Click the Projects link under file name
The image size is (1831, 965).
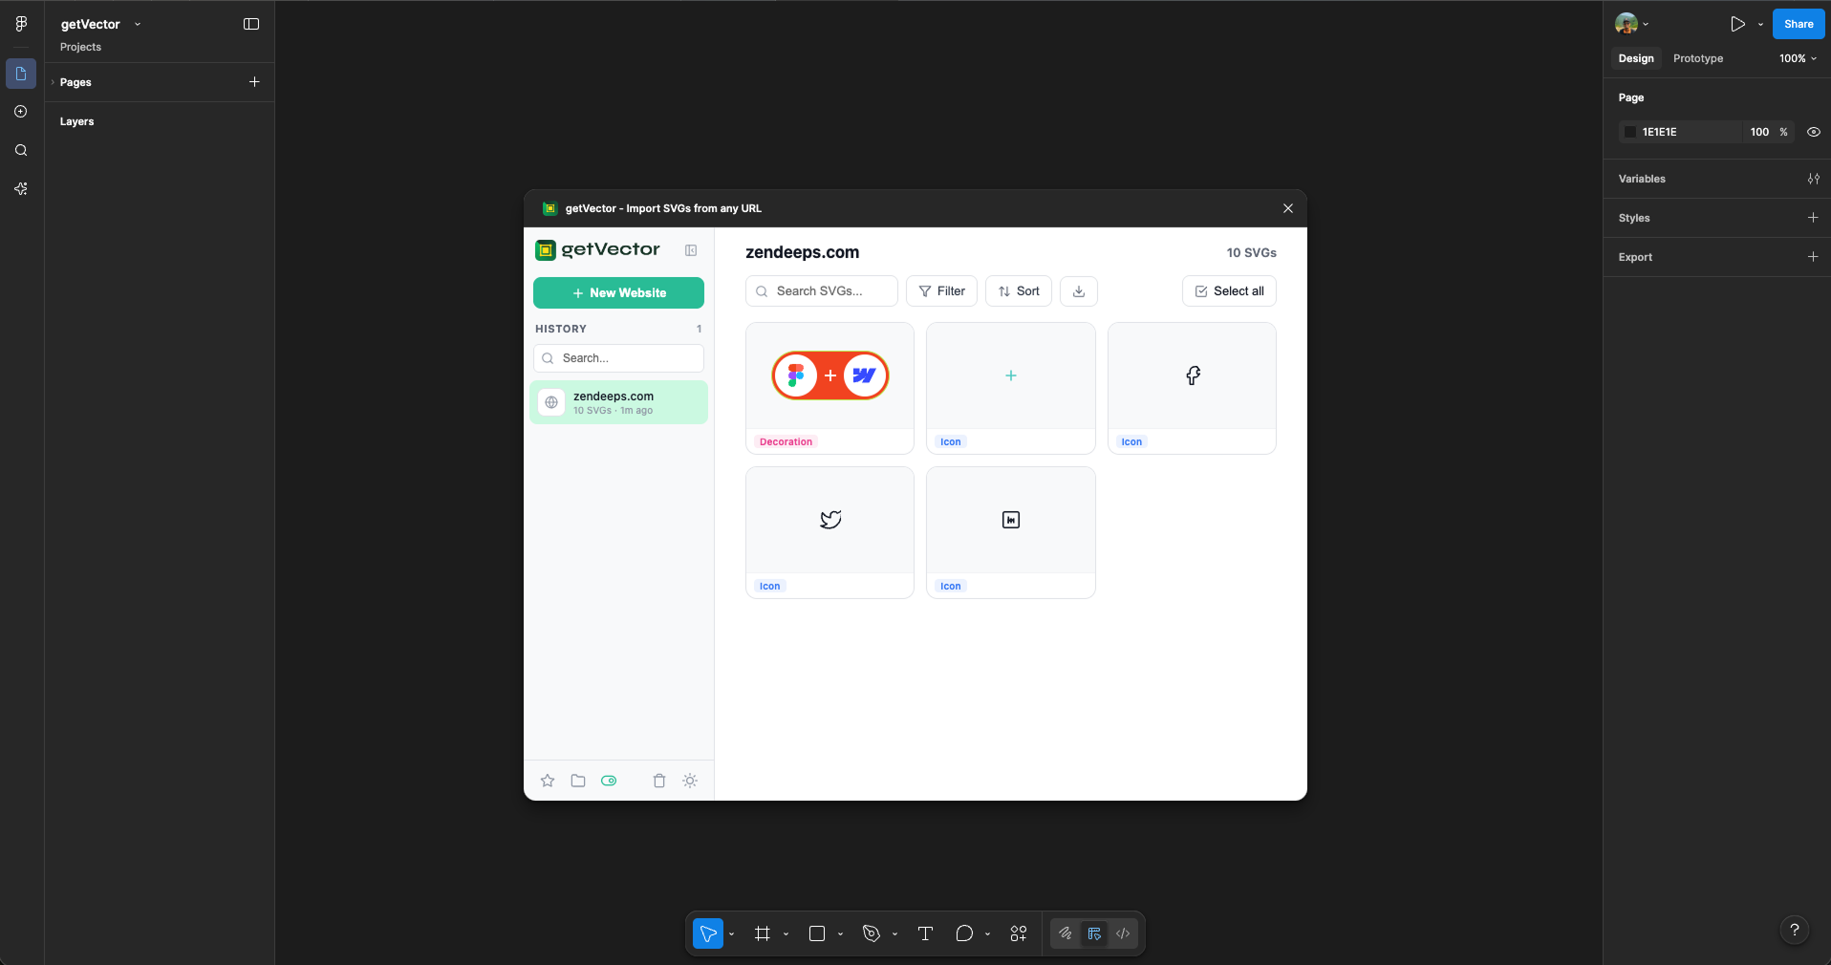(80, 47)
